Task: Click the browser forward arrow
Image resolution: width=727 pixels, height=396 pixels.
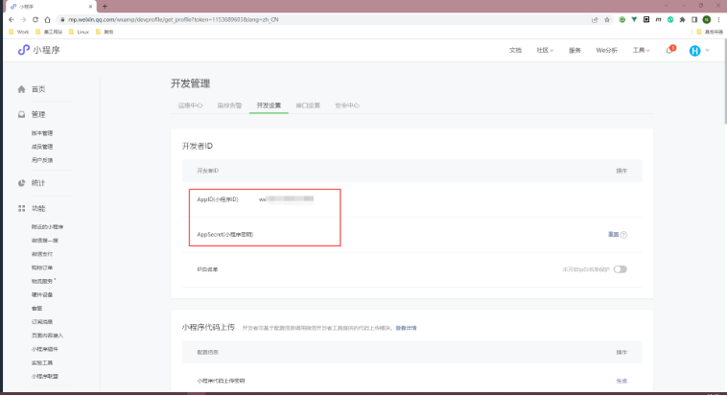Action: tap(23, 19)
